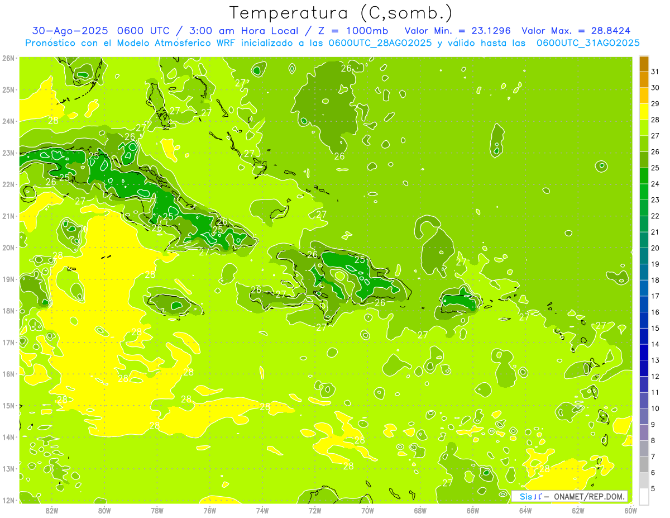Click the legend value 30
This screenshot has width=670, height=518.
[655, 88]
